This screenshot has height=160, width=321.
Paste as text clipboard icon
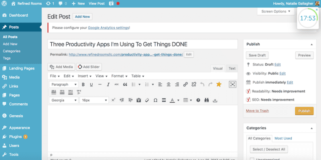[139, 100]
